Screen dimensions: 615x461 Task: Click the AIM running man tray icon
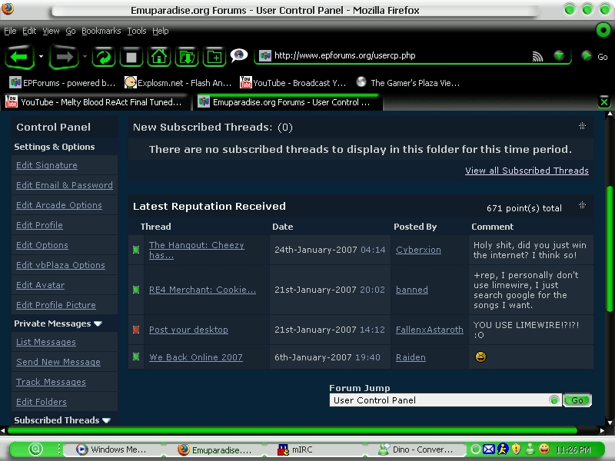click(503, 449)
